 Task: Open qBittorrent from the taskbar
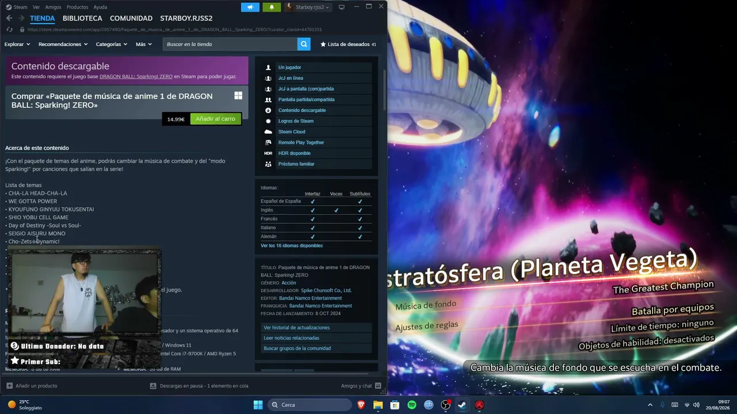tap(428, 405)
